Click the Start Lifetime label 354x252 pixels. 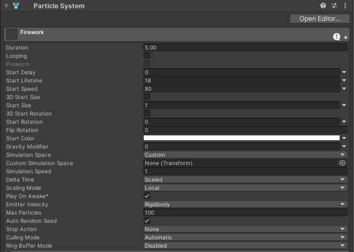[24, 80]
